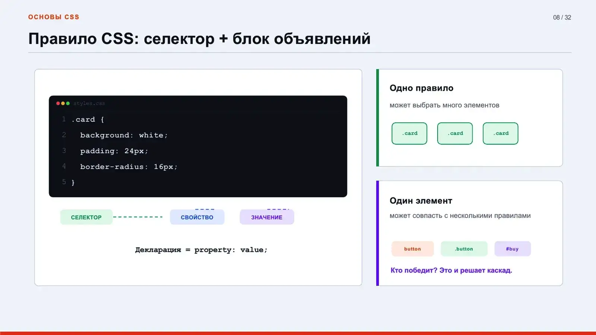Click the 'Один элемент' heading
Screen dimensions: 596x335
point(421,201)
